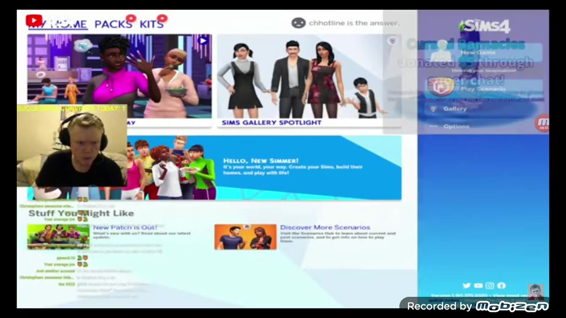
Task: Switch to the Kits tab
Action: (152, 24)
